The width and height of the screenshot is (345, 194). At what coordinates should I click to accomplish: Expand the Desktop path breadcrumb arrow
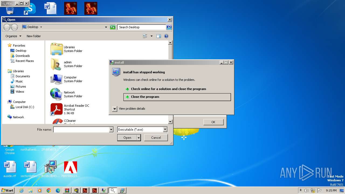[41, 27]
